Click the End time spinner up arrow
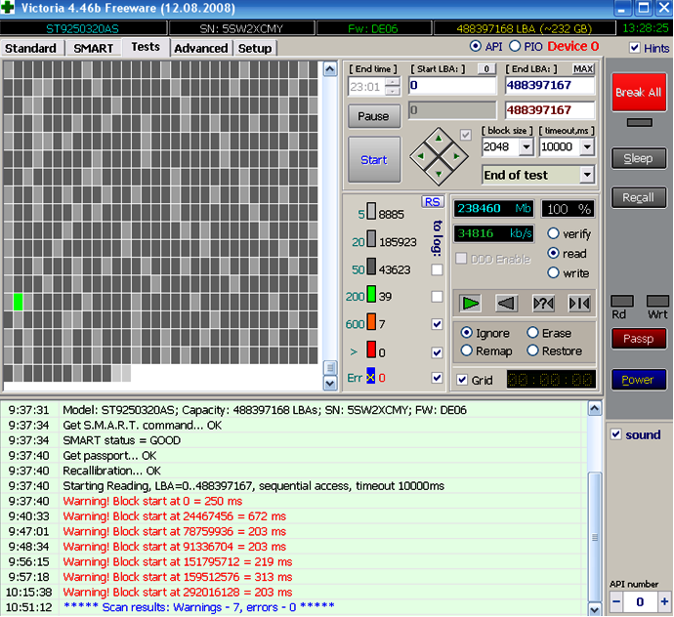674x617 pixels. 393,82
